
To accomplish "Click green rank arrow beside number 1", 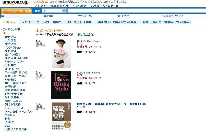I will click(40, 41).
